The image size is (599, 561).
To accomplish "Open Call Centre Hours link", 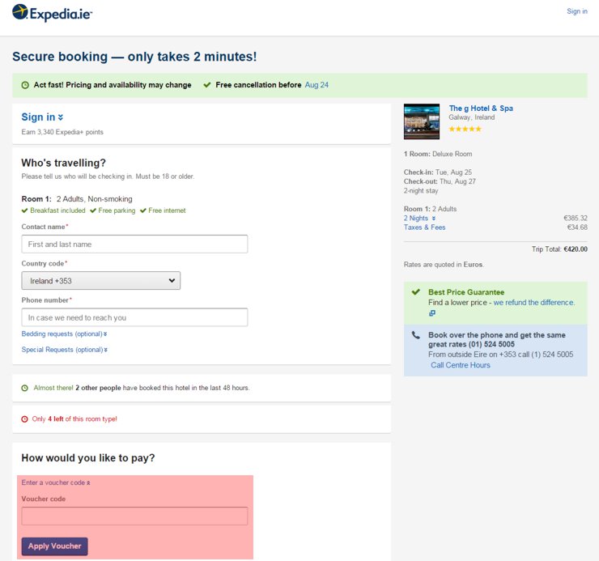I will click(x=461, y=365).
